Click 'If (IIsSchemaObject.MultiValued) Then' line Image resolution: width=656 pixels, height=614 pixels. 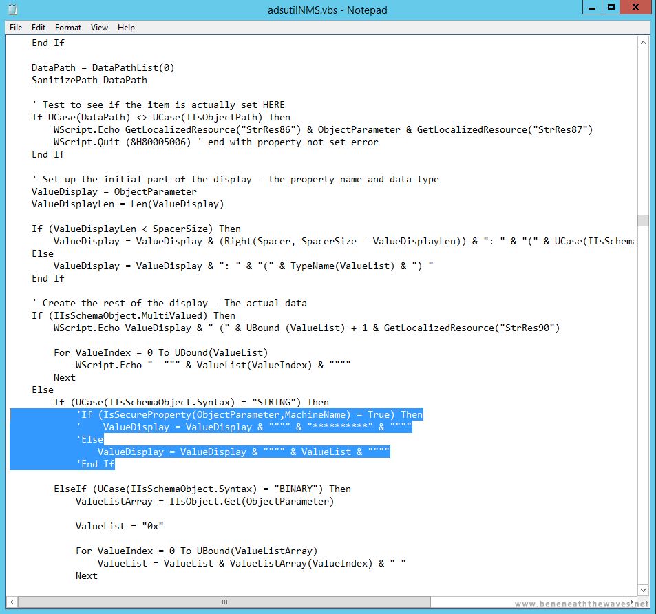[x=134, y=315]
